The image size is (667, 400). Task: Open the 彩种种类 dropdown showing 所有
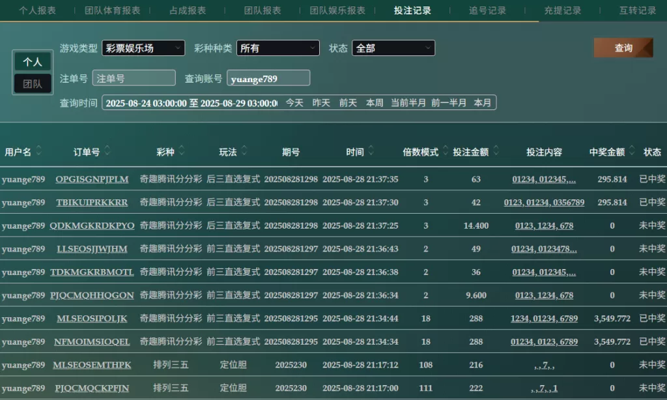point(277,48)
